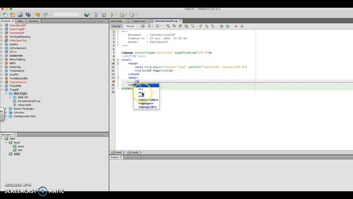This screenshot has width=353, height=199.
Task: Expand the CoursBeanJSP project node
Action: click(2, 25)
